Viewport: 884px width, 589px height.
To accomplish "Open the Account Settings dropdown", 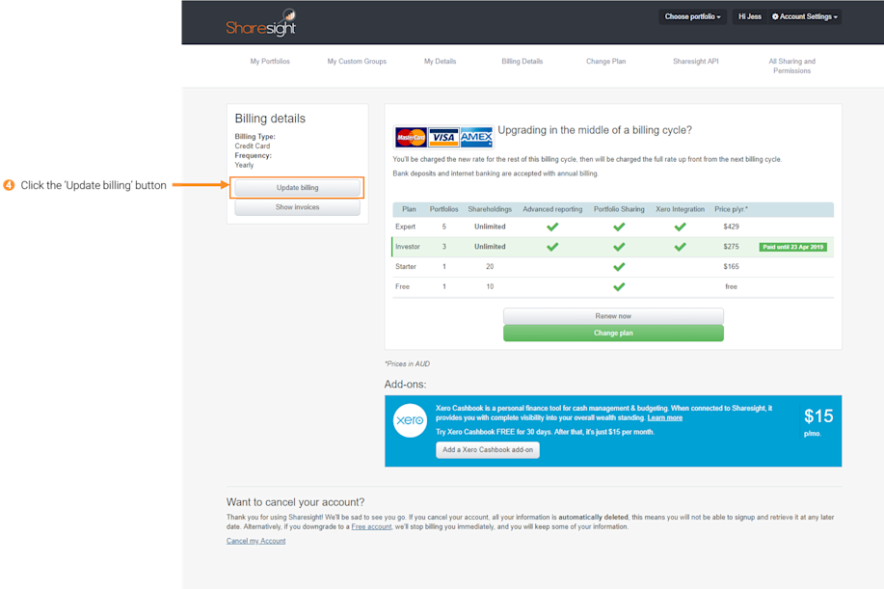I will point(805,17).
